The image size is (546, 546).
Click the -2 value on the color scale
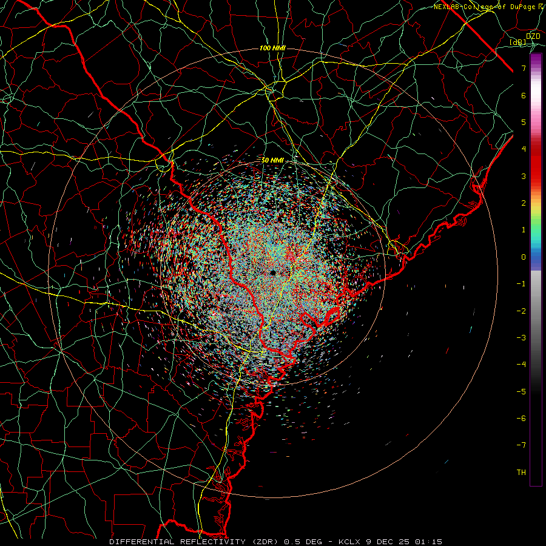pos(521,311)
